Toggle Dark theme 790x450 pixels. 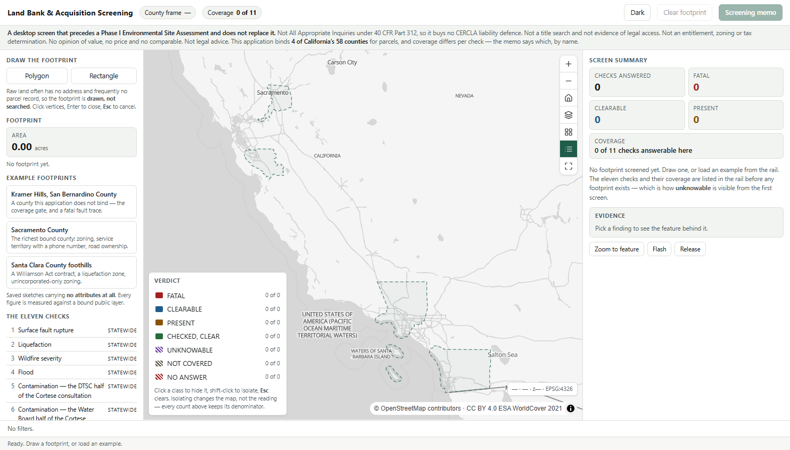tap(637, 13)
